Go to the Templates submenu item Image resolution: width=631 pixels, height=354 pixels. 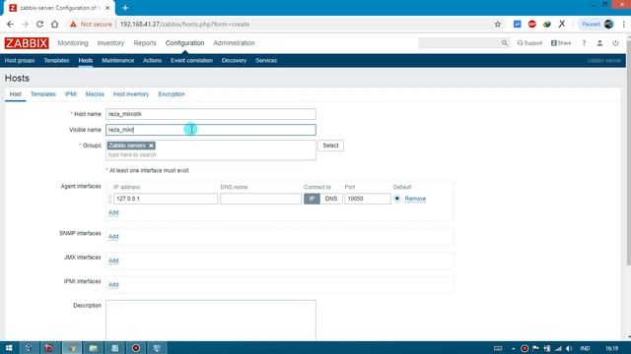(56, 61)
